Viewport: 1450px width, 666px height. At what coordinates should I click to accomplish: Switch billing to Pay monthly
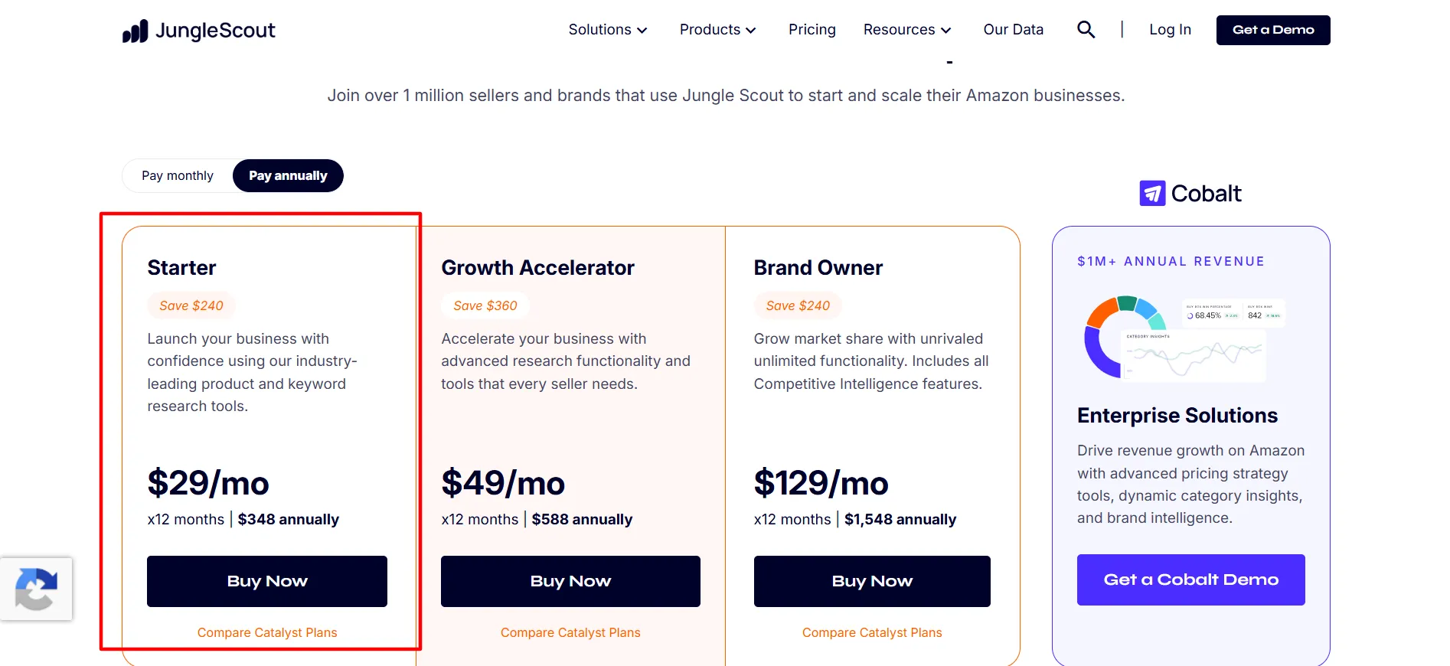[178, 176]
